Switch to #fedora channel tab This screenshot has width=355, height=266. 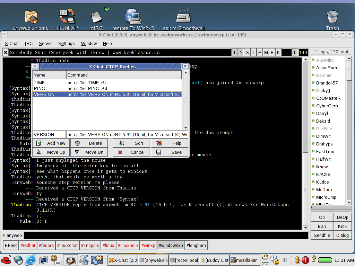[46, 246]
